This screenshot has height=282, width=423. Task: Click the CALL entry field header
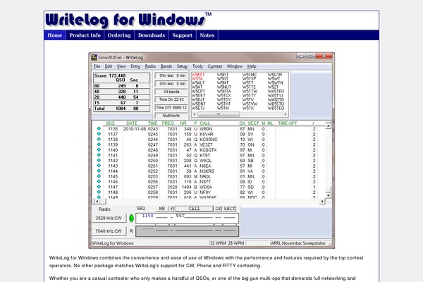[x=195, y=209]
